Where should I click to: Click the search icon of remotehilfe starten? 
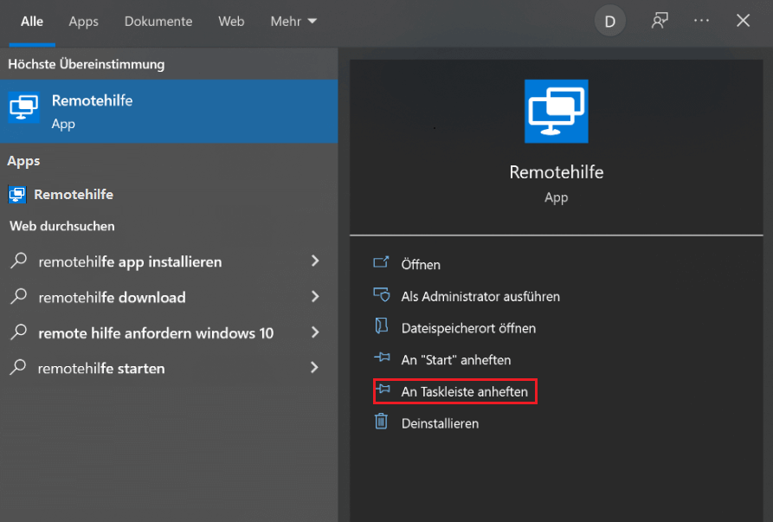pos(18,367)
